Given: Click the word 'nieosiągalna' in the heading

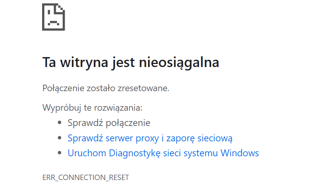Looking at the screenshot, I should 179,62.
